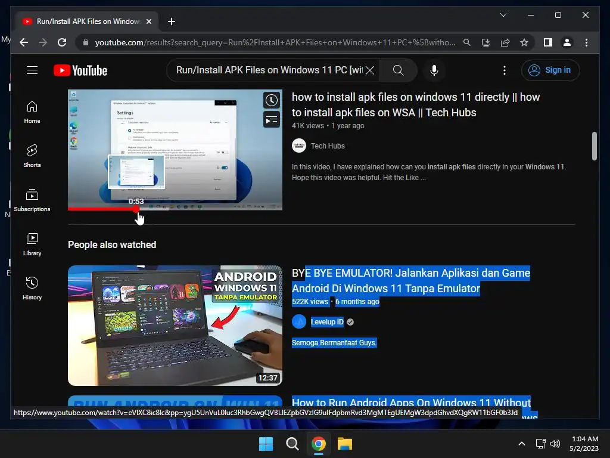Start voice search with the microphone icon
The height and width of the screenshot is (458, 610).
(x=434, y=70)
